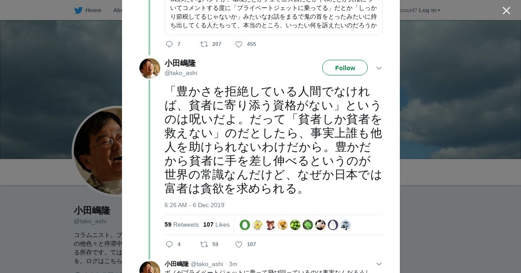The image size is (521, 273).
Task: Click the reply icon with 7 replies
Action: 169,44
